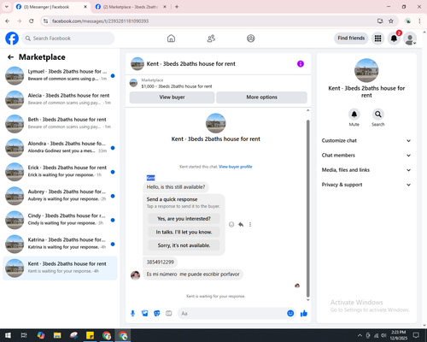Open the account profile avatar menu
The image size is (427, 342).
410,38
